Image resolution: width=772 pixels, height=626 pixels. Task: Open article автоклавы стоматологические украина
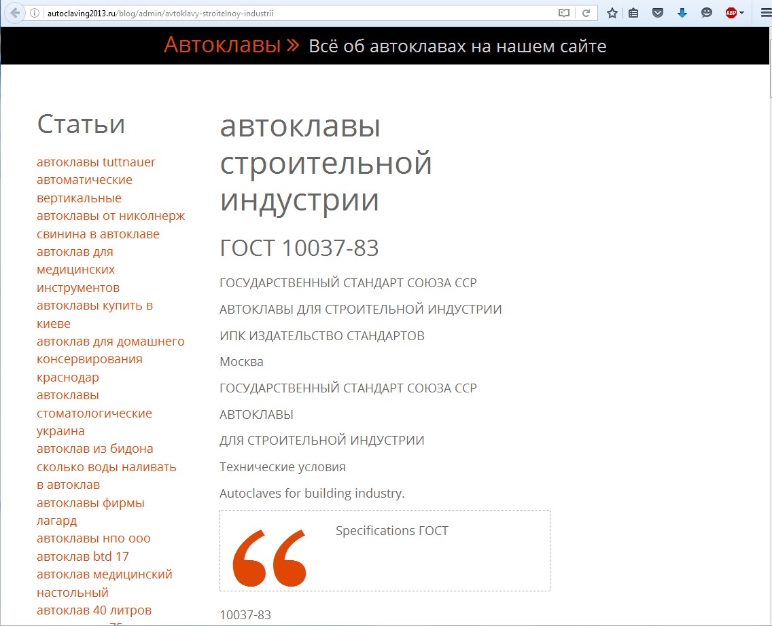tap(94, 413)
